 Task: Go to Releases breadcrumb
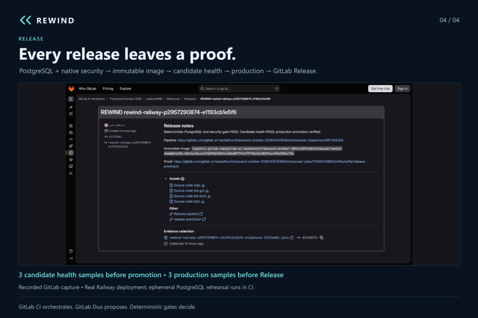[190, 99]
